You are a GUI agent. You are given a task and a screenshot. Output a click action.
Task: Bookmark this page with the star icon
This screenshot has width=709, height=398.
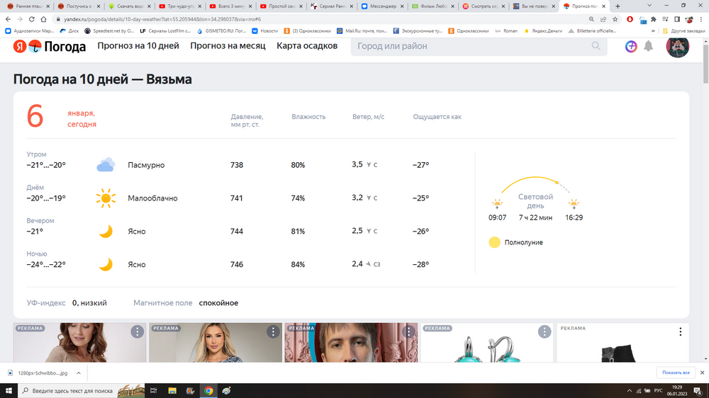pyautogui.click(x=615, y=19)
